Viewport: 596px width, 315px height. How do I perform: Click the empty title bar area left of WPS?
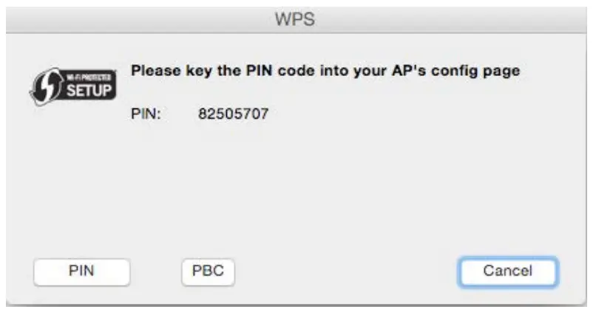point(133,20)
